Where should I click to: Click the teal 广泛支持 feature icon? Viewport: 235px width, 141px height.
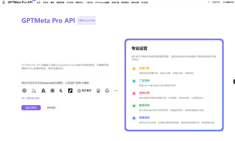click(134, 81)
